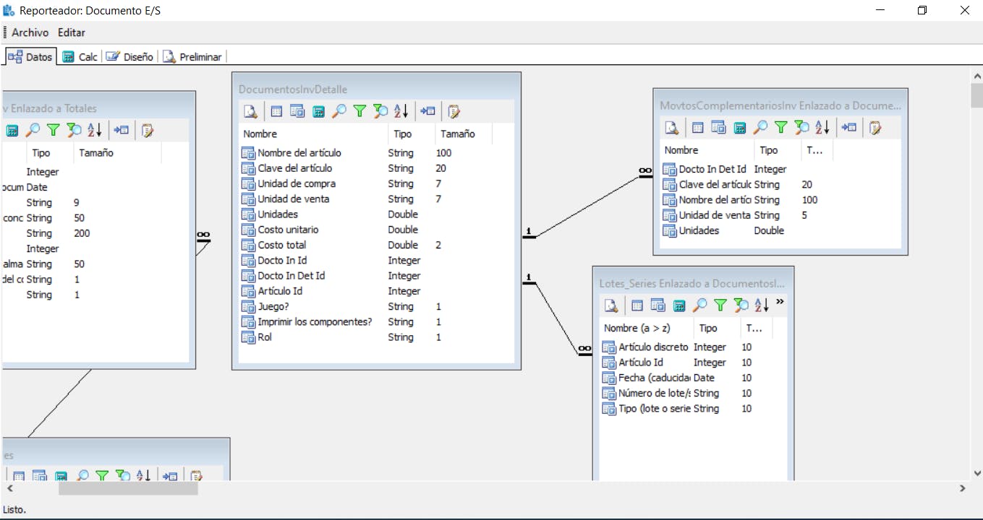Click Tipo column header in DocumentosInvDetalle
This screenshot has height=520, width=983.
(412, 134)
